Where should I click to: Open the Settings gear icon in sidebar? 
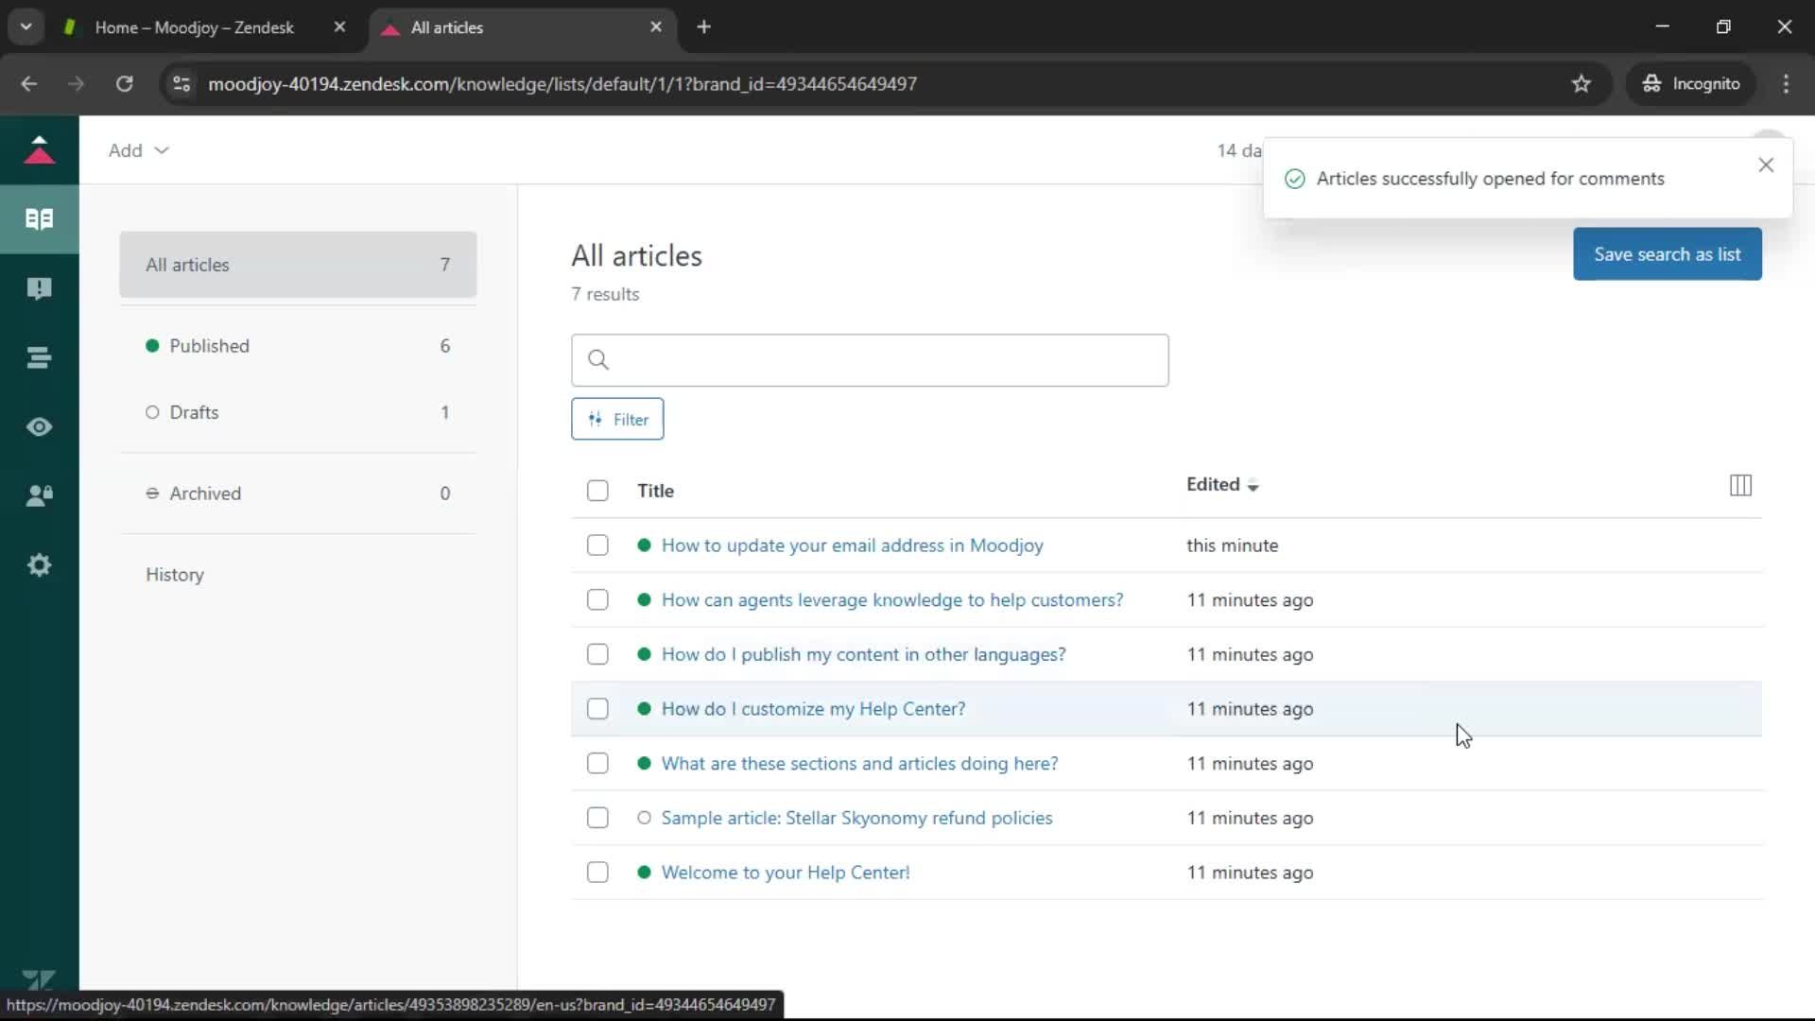(x=39, y=565)
